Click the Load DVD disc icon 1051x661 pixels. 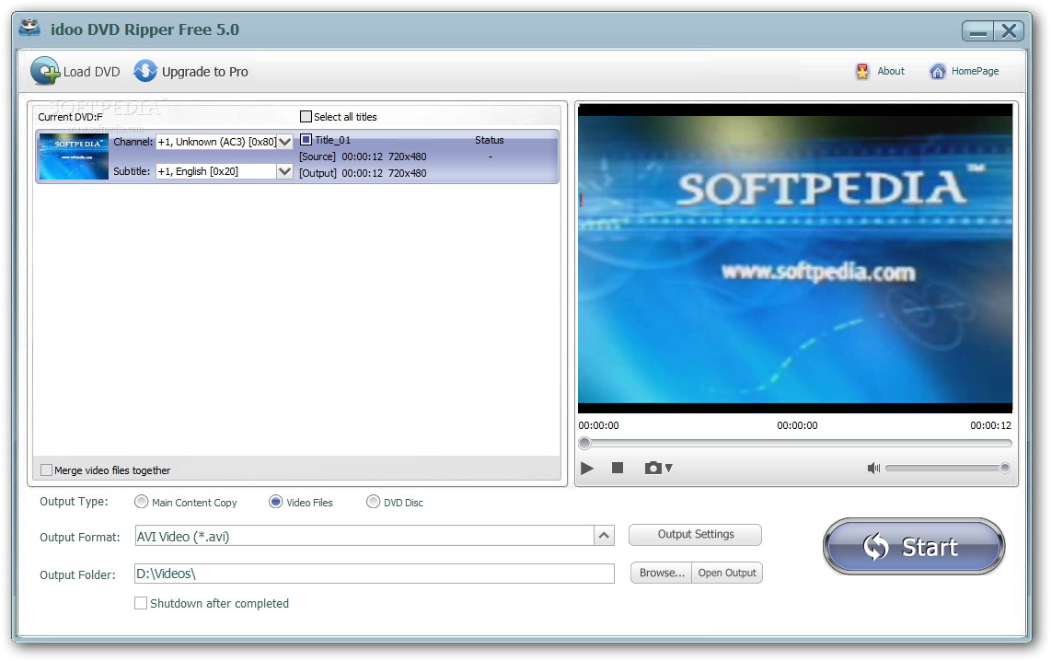[45, 72]
